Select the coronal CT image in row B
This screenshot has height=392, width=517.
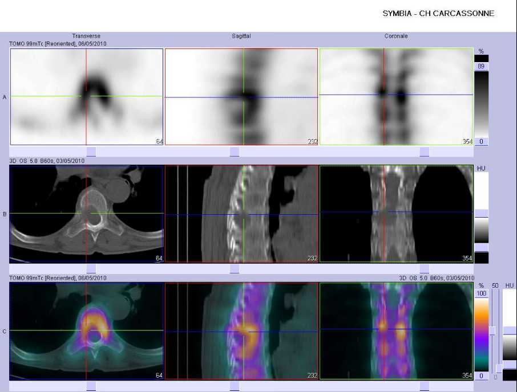397,214
